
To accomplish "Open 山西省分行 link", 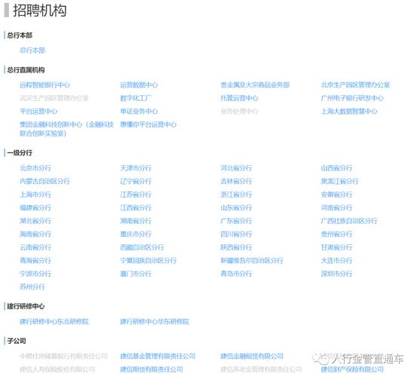I will [x=336, y=168].
